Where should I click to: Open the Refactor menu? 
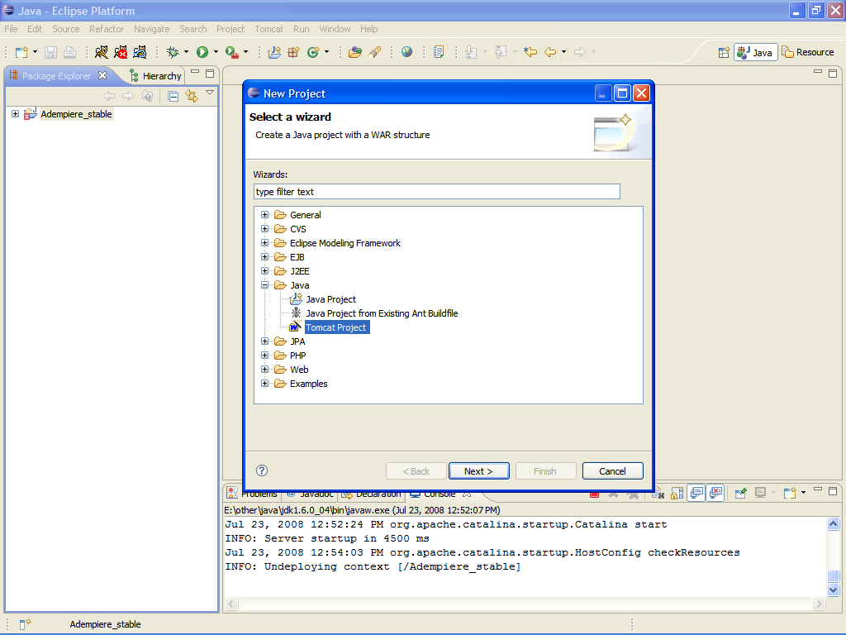[x=107, y=29]
